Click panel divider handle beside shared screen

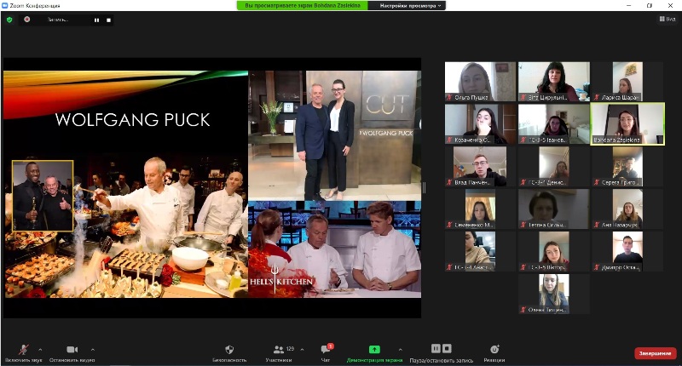click(424, 187)
